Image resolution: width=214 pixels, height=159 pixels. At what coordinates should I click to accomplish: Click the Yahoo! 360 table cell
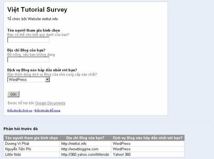tap(148, 155)
